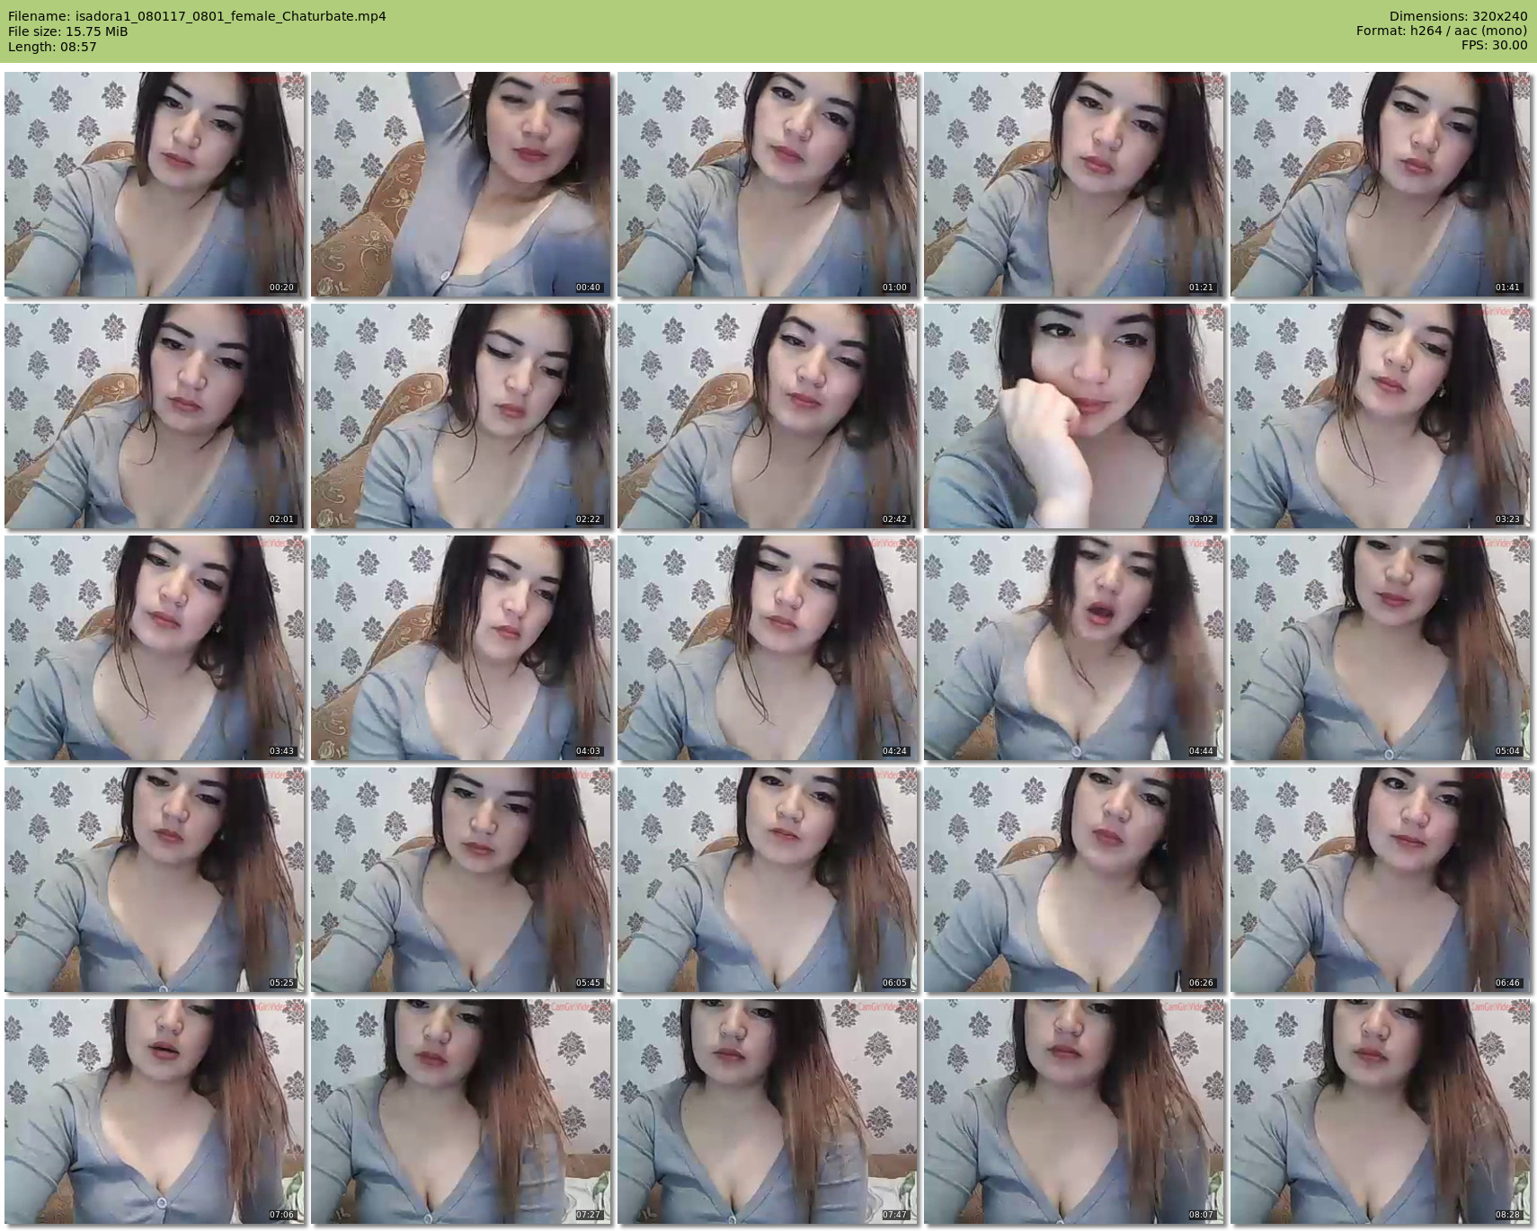Open the thumbnail at 04:24
The height and width of the screenshot is (1231, 1537).
[768, 648]
